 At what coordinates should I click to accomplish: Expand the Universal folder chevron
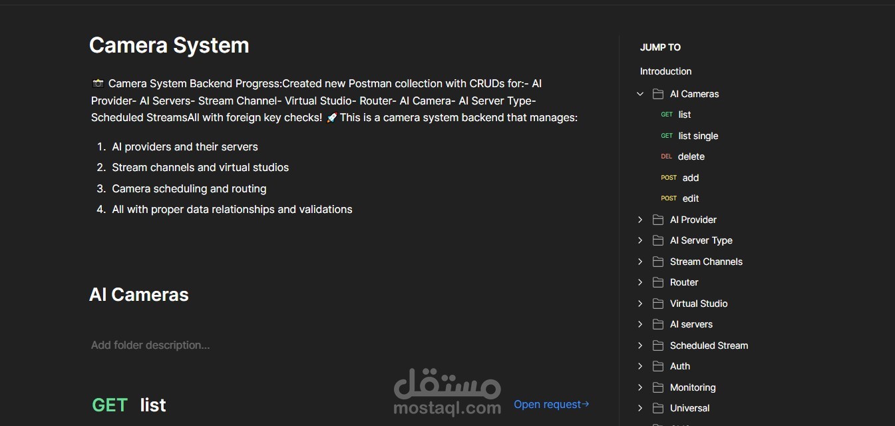[x=640, y=408]
